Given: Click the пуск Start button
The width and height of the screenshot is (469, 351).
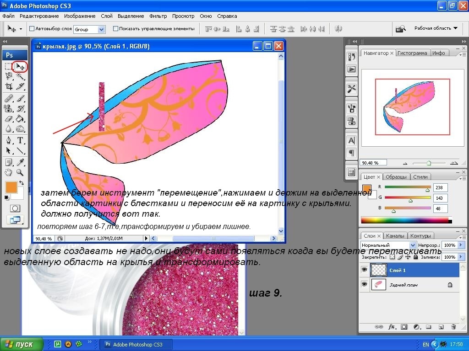Looking at the screenshot, I should [x=22, y=344].
